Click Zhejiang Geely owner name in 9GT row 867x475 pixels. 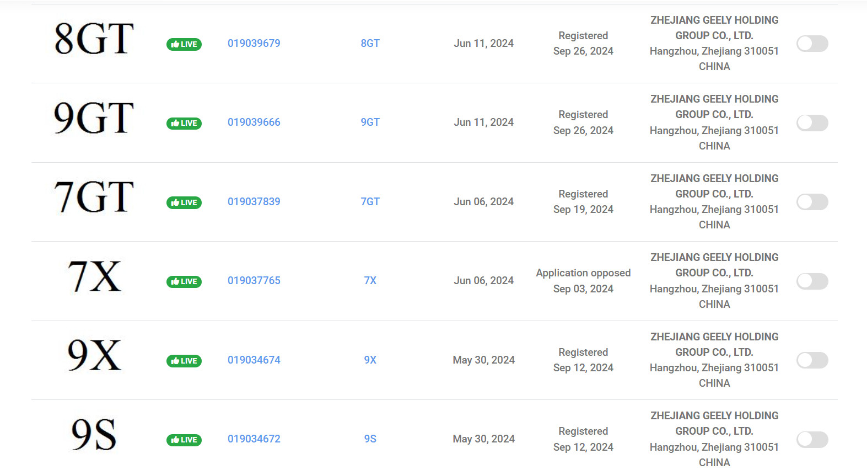(714, 106)
